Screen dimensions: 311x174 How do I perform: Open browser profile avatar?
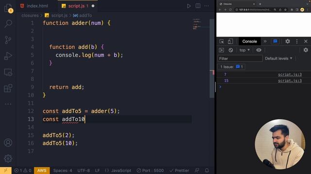point(302,10)
